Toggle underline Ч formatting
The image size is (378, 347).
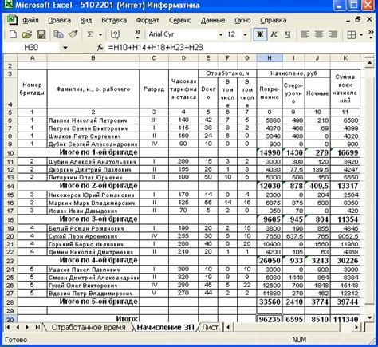[287, 34]
